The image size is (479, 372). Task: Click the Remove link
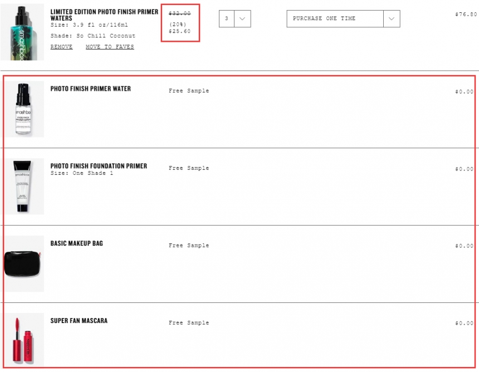(61, 47)
